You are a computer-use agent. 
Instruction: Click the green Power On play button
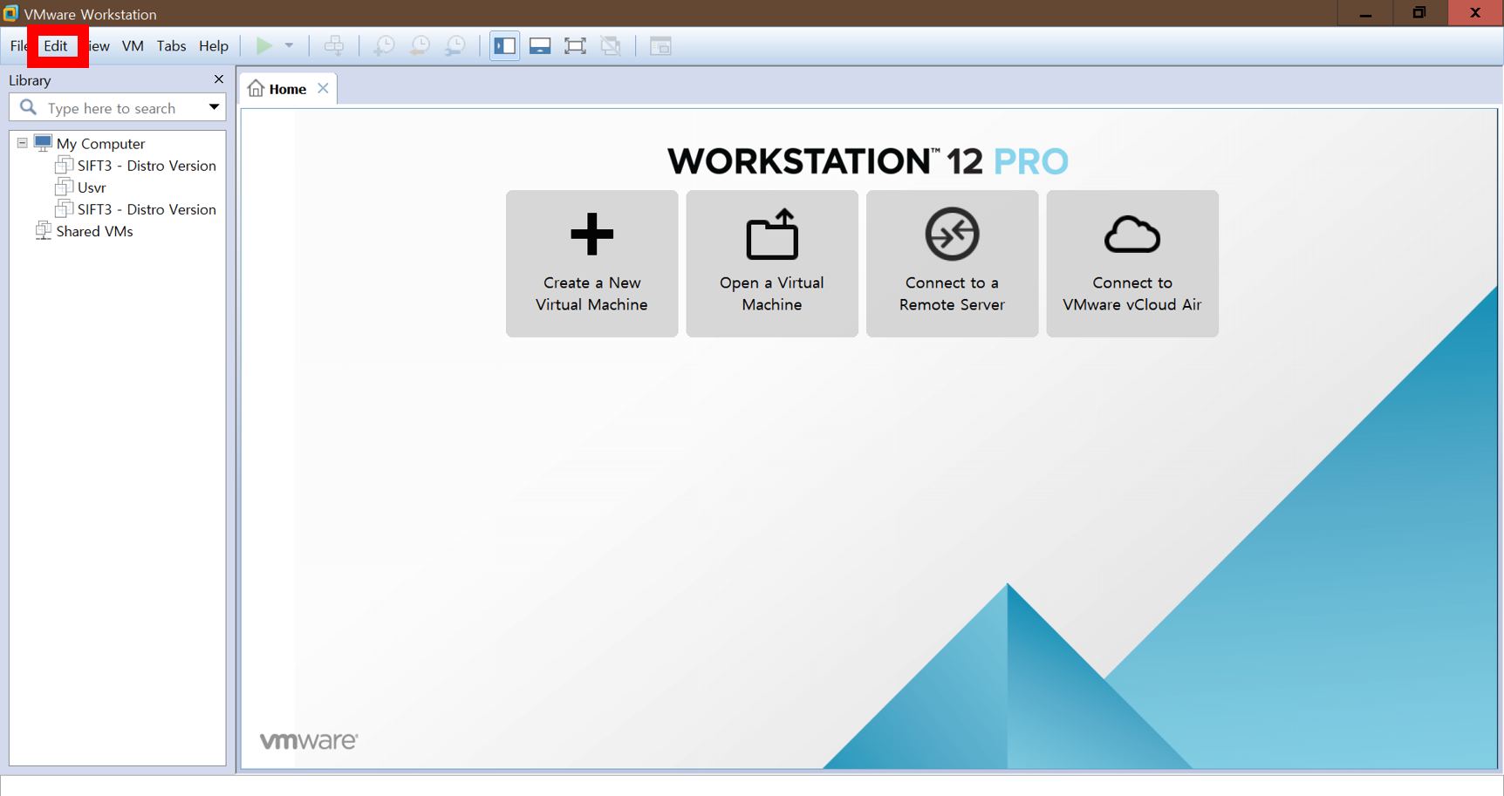(263, 45)
